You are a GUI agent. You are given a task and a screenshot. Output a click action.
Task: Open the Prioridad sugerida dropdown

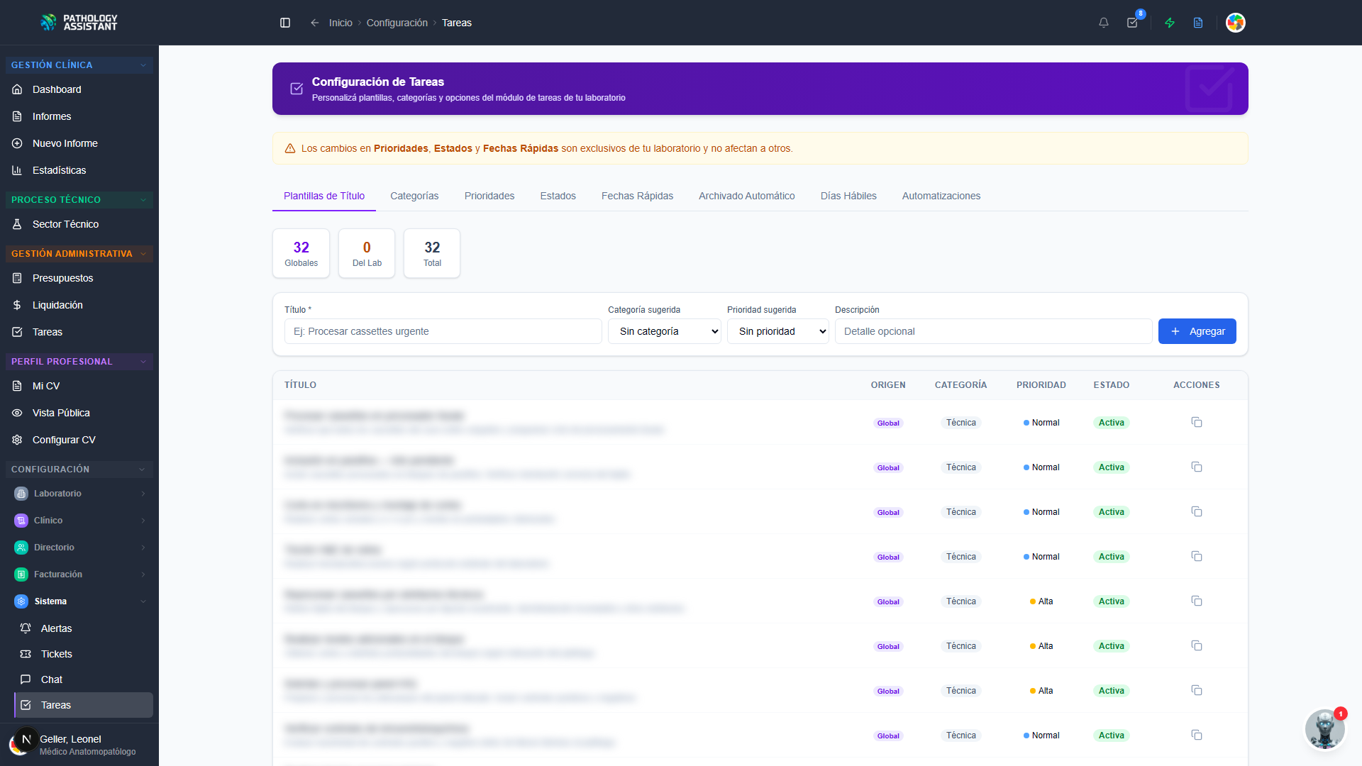point(778,331)
